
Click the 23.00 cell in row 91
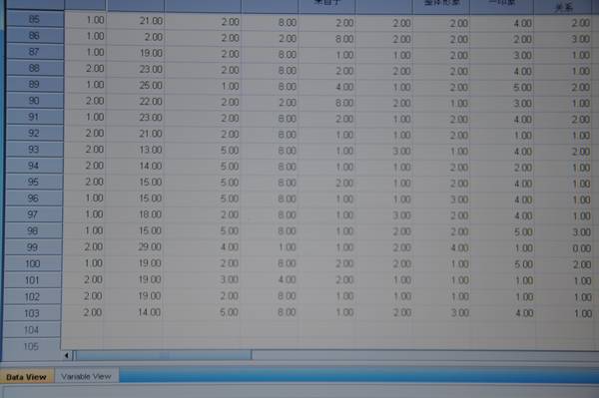coord(136,117)
